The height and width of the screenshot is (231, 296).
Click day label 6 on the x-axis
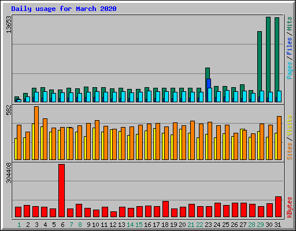point(62,225)
